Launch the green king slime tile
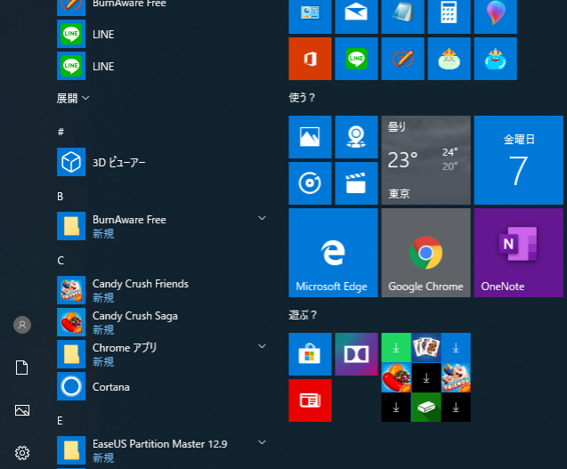The width and height of the screenshot is (567, 469). (x=449, y=59)
